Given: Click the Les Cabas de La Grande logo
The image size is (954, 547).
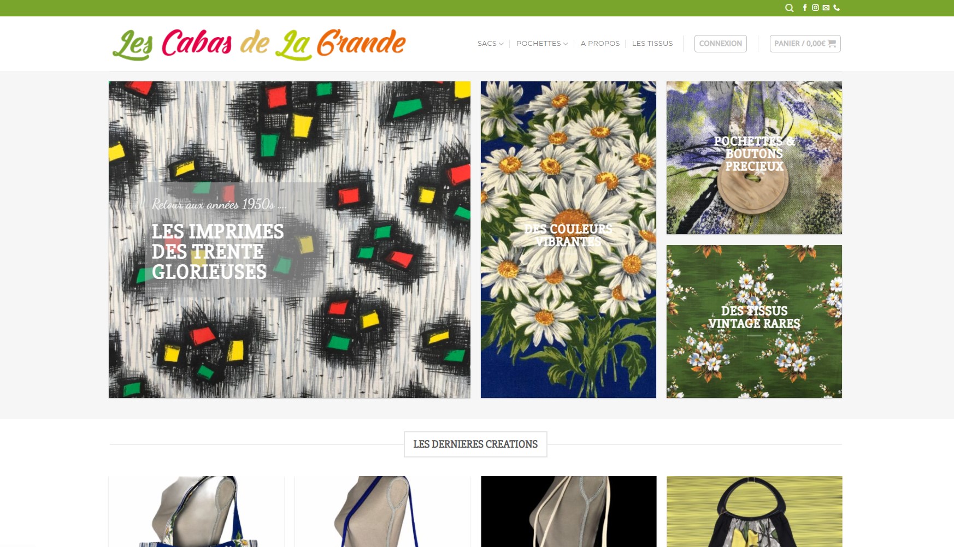Looking at the screenshot, I should [x=259, y=44].
